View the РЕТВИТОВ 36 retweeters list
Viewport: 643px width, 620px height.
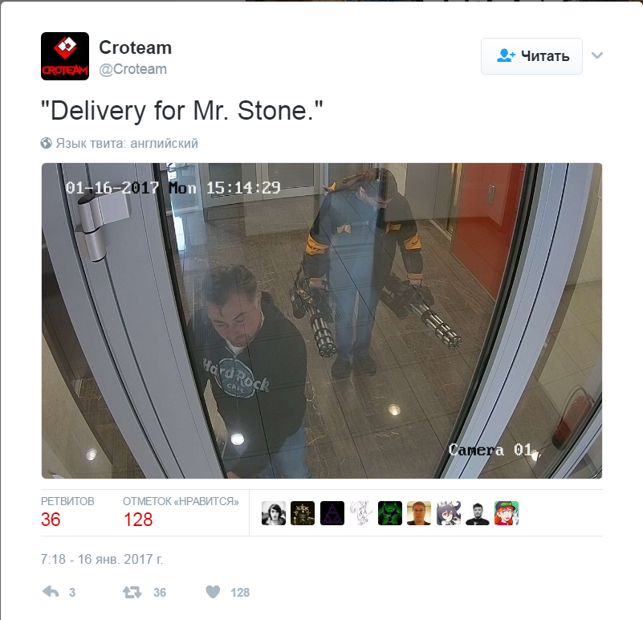coord(67,512)
